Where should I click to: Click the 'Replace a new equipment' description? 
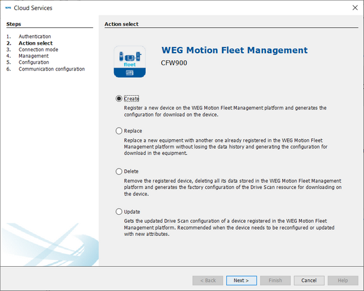click(x=226, y=147)
